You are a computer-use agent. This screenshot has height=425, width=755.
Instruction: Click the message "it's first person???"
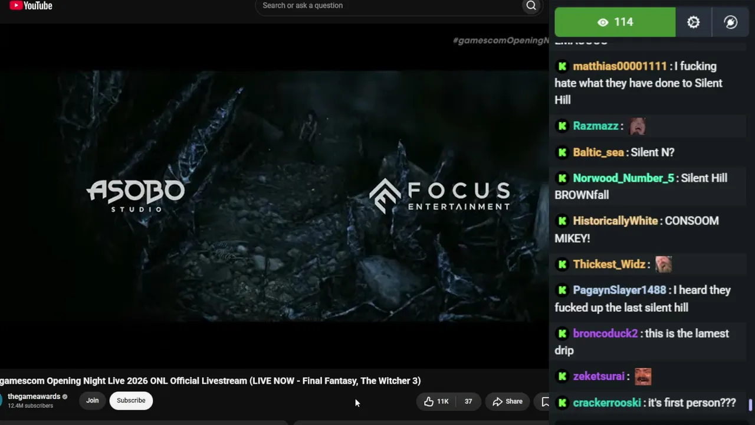tap(691, 403)
